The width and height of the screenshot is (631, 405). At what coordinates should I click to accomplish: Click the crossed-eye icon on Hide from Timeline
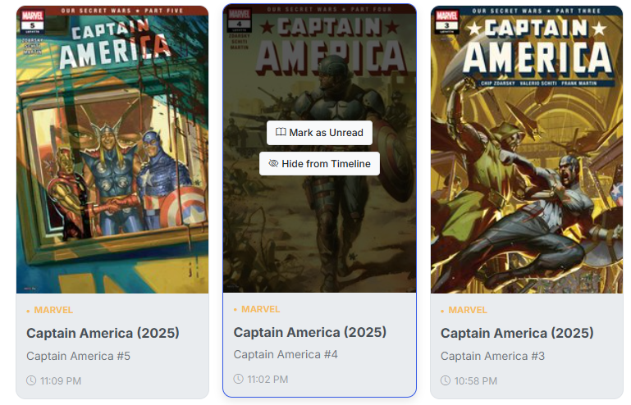tap(273, 164)
